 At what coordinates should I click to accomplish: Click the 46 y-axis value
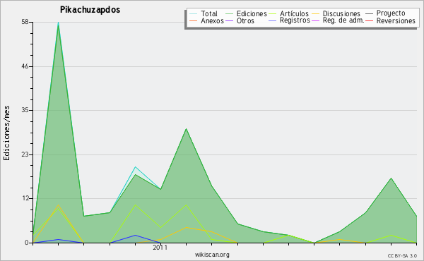click(x=25, y=66)
